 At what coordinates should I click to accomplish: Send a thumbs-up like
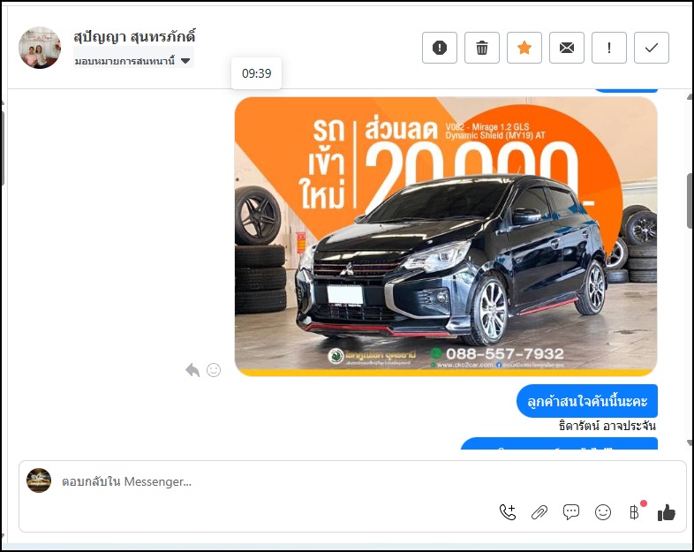click(x=666, y=512)
